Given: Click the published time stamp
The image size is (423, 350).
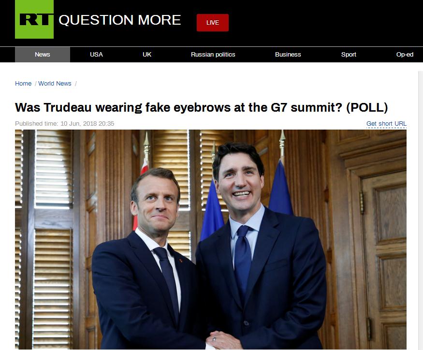Looking at the screenshot, I should click(x=65, y=124).
